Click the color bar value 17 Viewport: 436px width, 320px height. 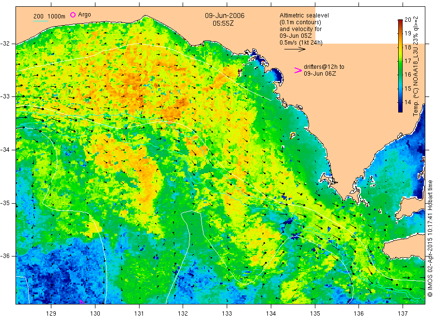407,61
